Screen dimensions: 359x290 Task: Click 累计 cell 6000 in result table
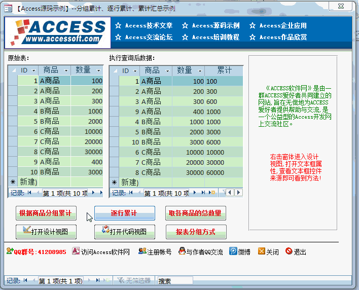[x=224, y=142]
